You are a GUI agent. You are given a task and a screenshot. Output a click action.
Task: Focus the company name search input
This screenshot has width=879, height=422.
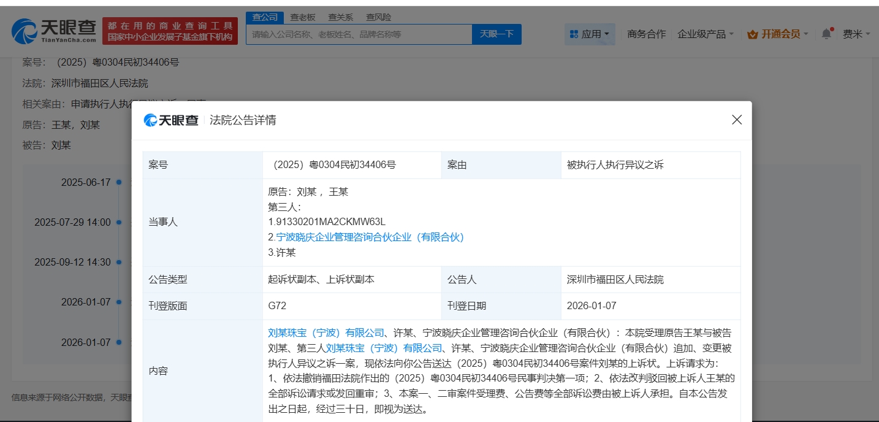point(359,34)
